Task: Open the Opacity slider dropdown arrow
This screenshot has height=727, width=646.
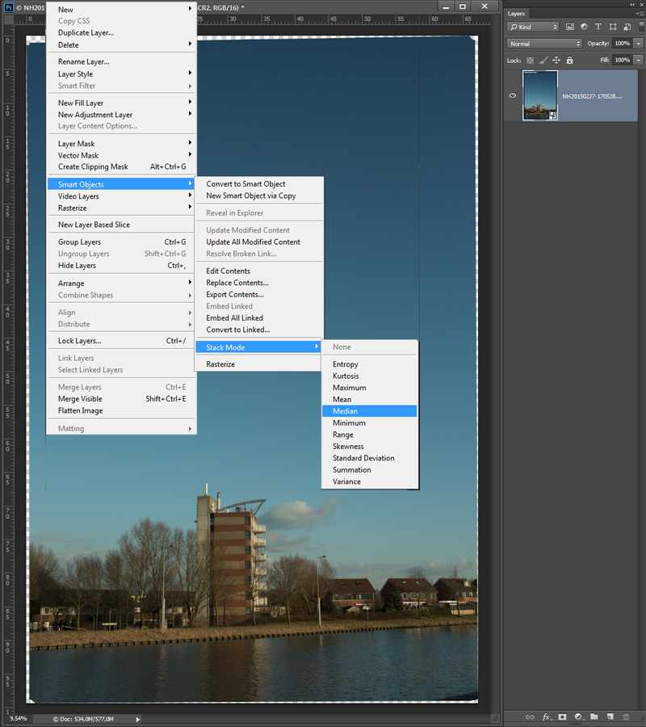Action: [639, 43]
